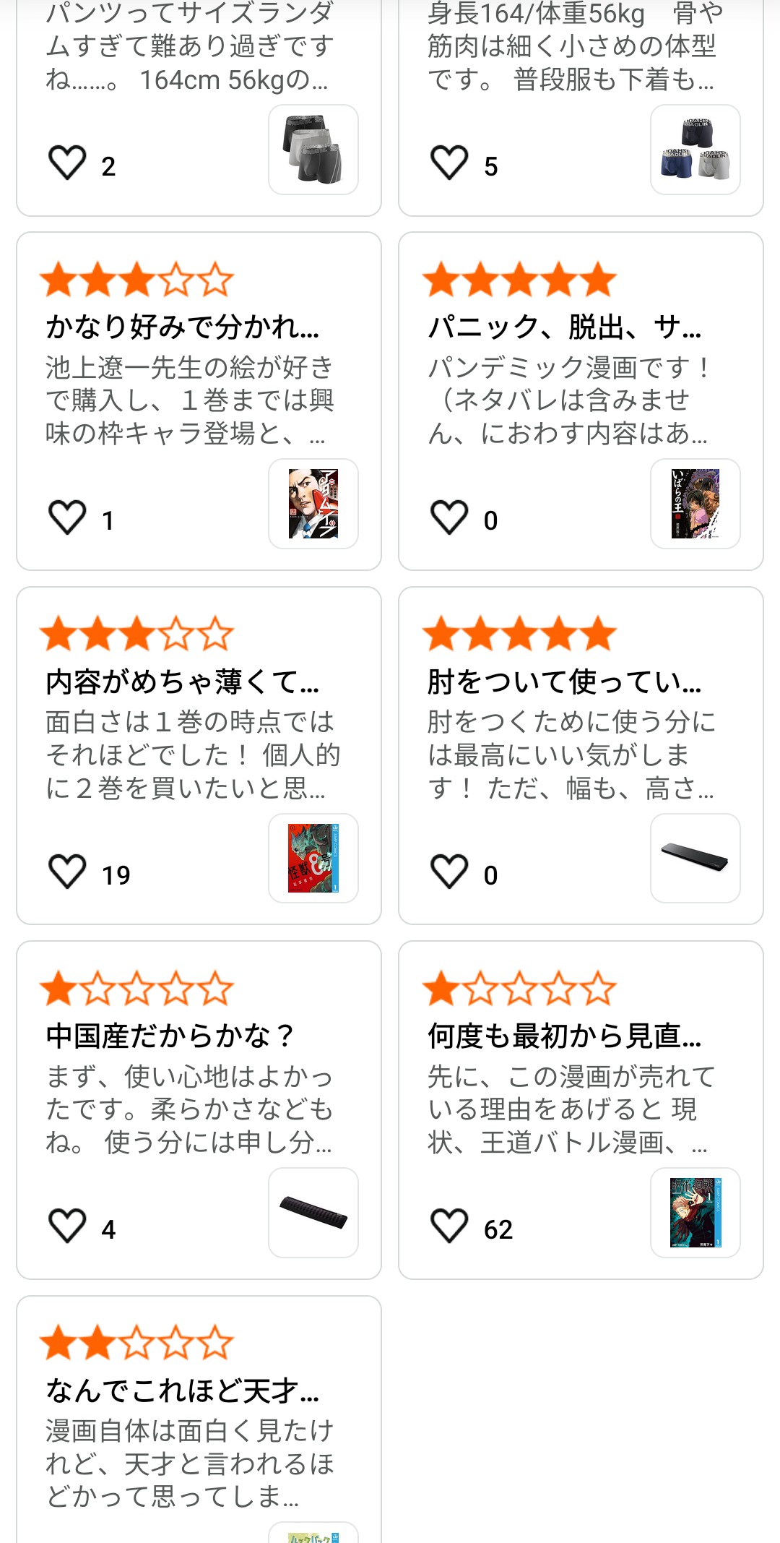780x1543 pixels.
Task: Like the 内容がめちゃ薄くて review
Action: 67,872
